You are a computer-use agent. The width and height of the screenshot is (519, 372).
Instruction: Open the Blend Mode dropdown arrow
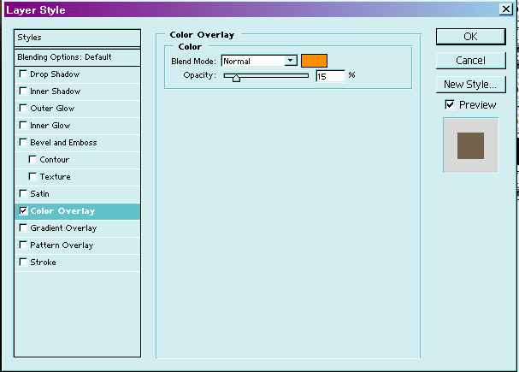coord(291,61)
